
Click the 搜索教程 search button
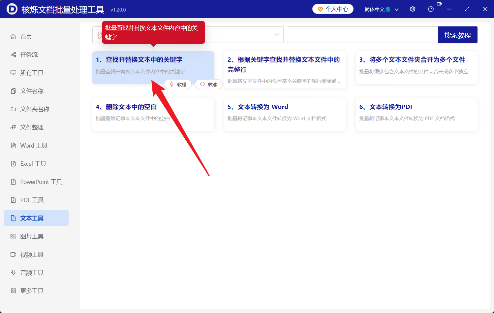point(458,34)
